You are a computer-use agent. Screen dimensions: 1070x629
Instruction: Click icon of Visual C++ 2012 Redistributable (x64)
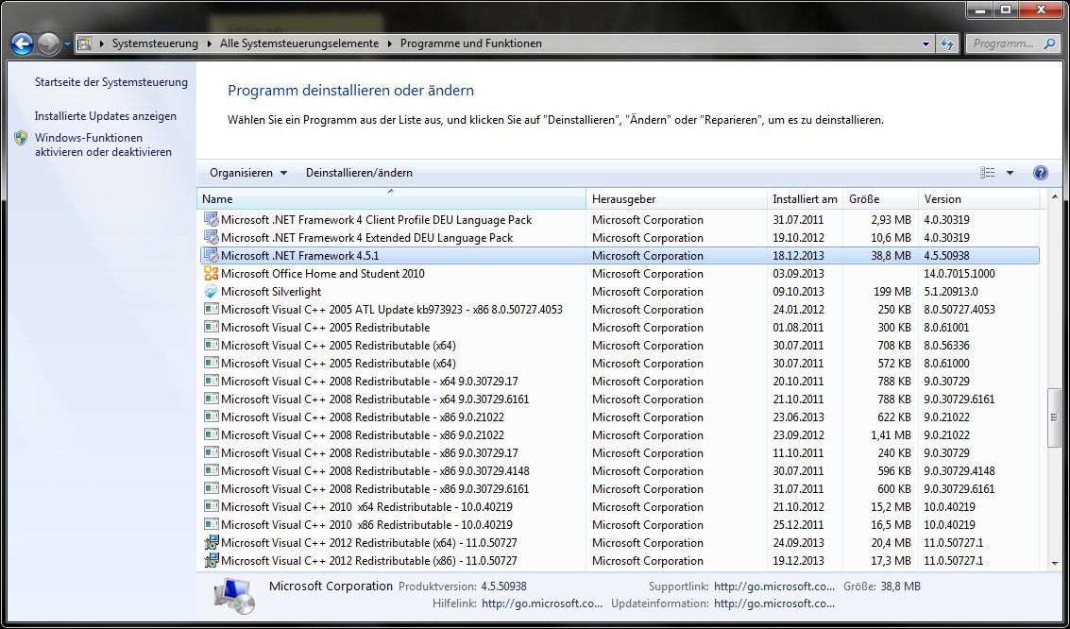tap(211, 542)
